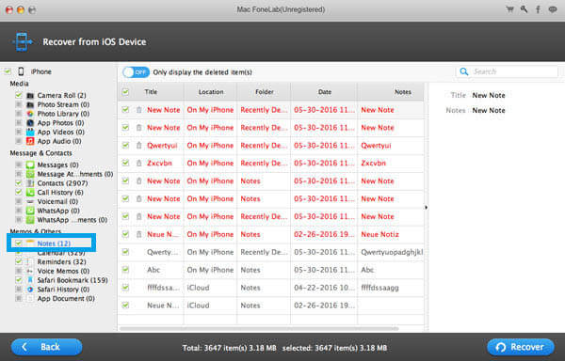Uncheck the Reminders (32) checkbox

19,261
